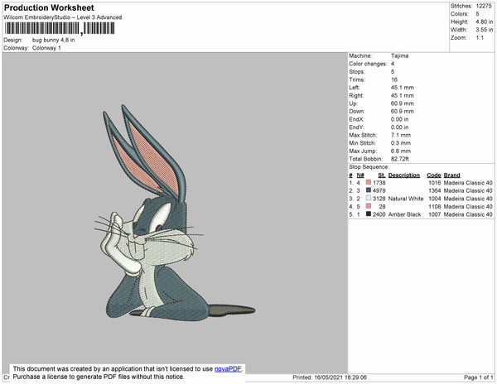This screenshot has height=384, width=497.
Task: Click the 'Code' column header
Action: coord(433,175)
